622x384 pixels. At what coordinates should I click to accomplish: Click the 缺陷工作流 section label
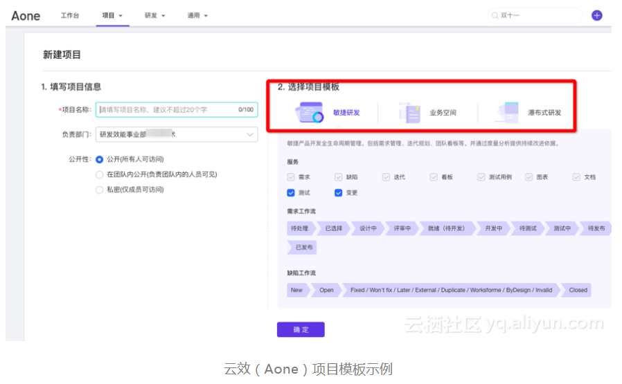[x=301, y=273]
